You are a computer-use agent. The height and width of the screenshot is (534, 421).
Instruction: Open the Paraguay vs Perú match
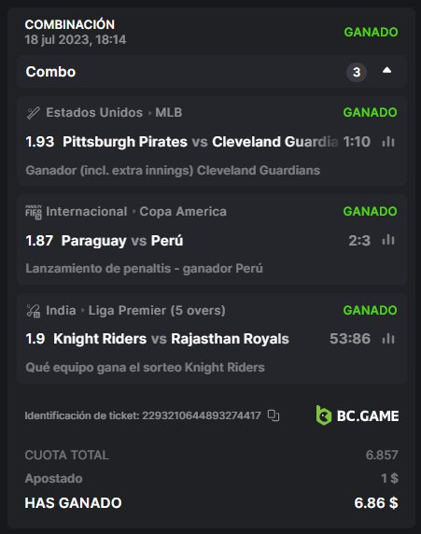click(x=122, y=241)
